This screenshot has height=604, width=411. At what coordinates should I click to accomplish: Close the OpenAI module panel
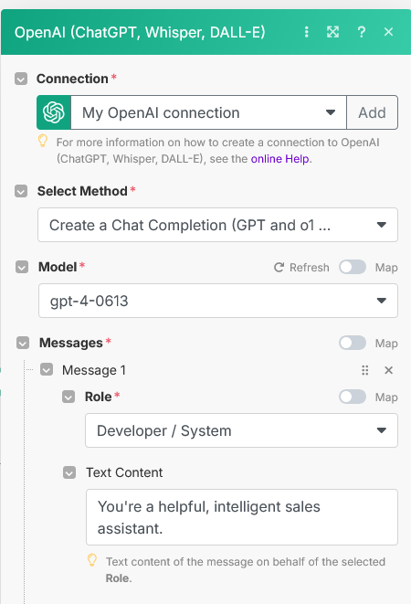[389, 32]
